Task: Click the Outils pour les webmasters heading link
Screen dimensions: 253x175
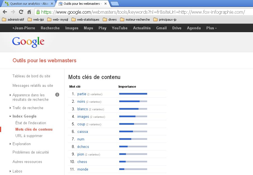Action: pyautogui.click(x=44, y=60)
